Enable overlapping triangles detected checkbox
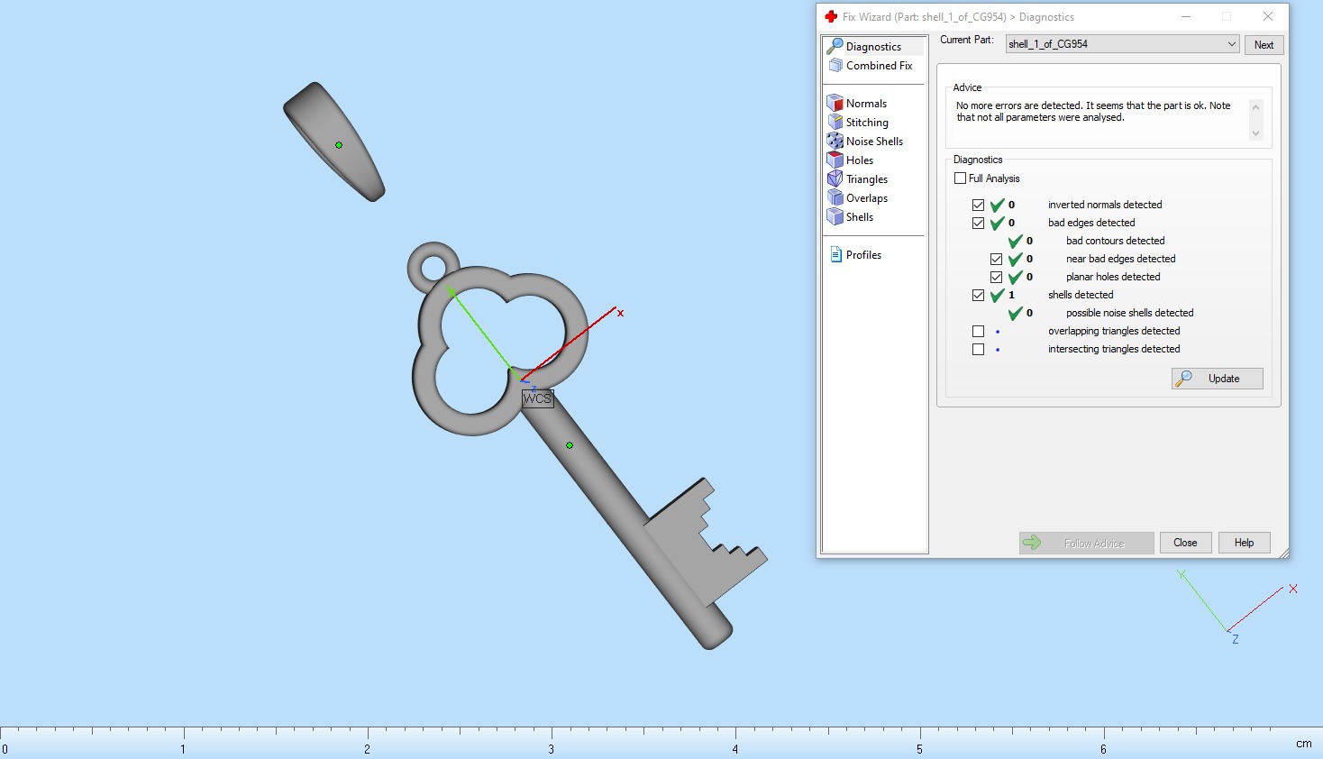The height and width of the screenshot is (759, 1323). 978,331
